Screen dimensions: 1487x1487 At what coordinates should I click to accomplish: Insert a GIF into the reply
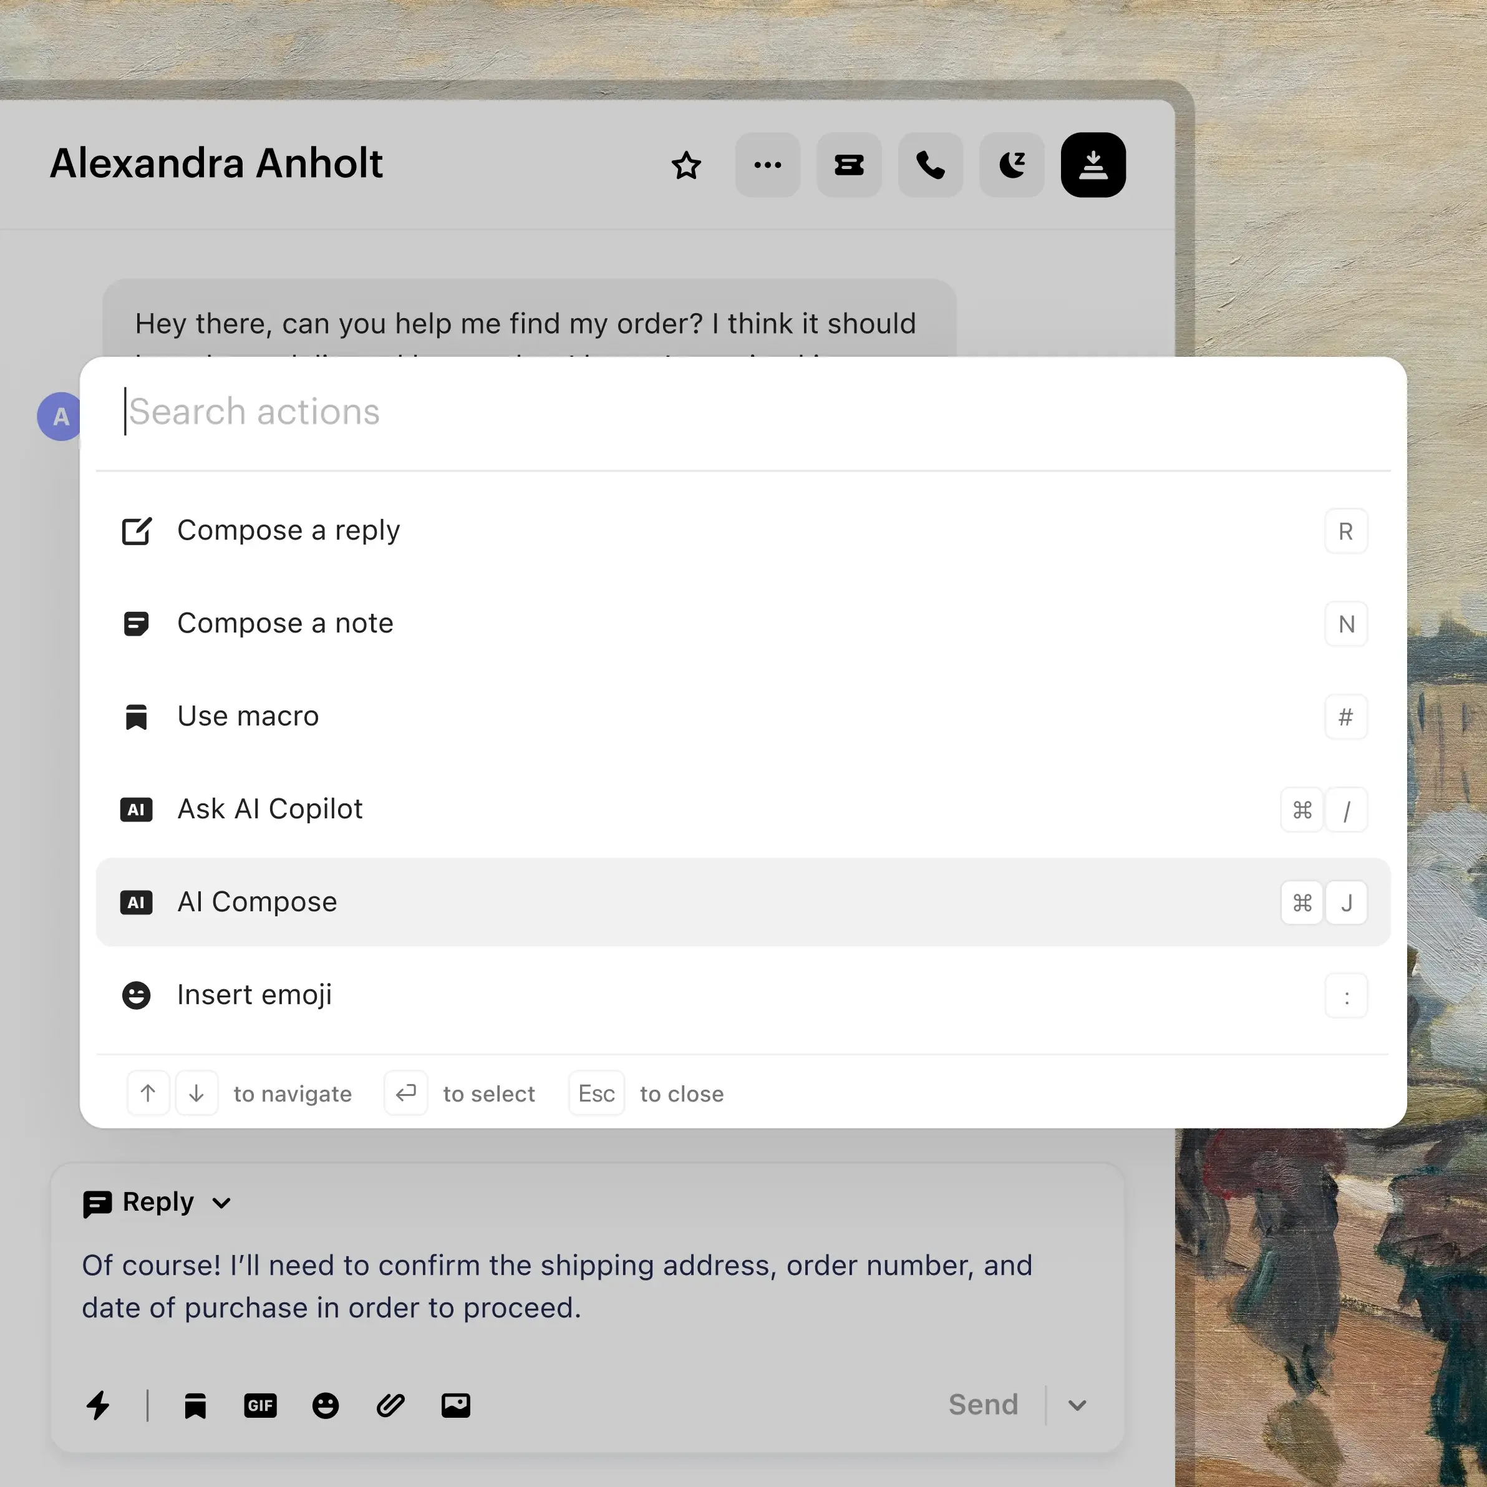[x=260, y=1406]
